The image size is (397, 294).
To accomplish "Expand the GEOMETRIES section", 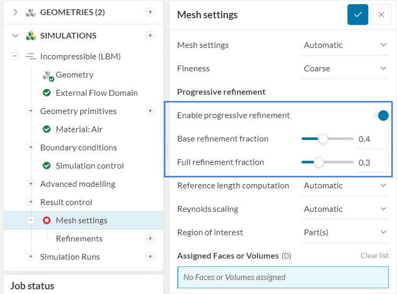I will point(15,12).
